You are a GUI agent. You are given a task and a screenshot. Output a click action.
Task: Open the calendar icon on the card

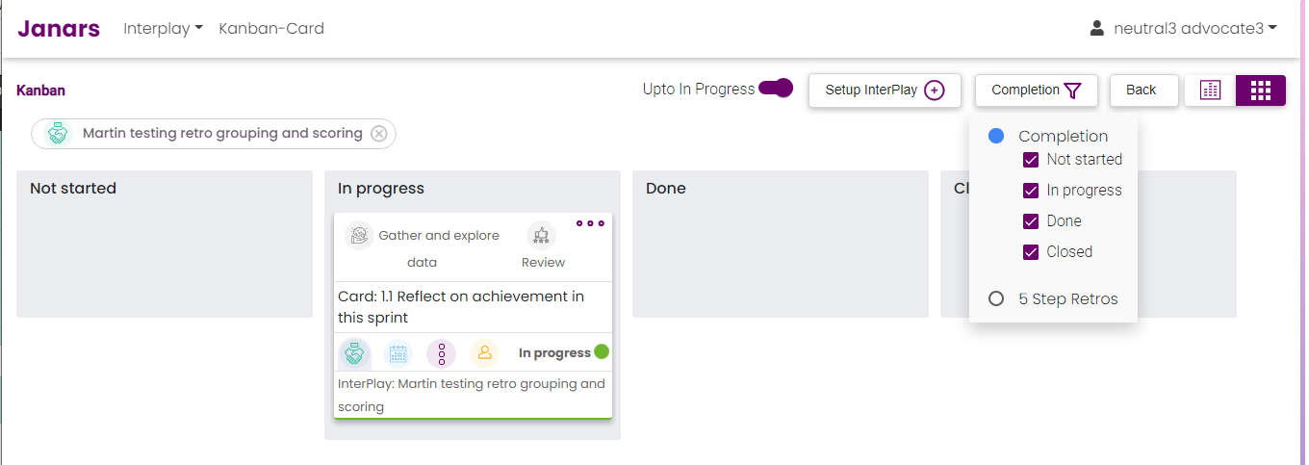[x=398, y=353]
